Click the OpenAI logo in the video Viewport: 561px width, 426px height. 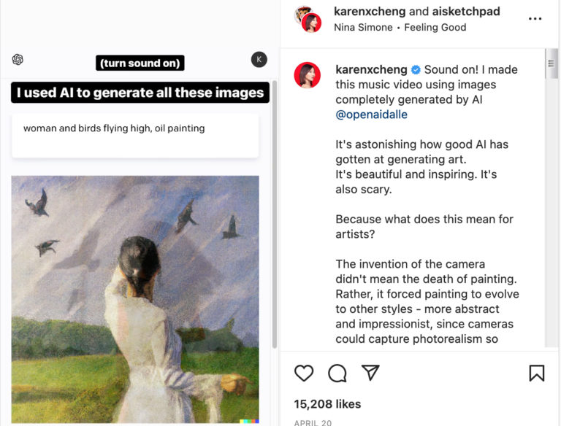point(18,60)
